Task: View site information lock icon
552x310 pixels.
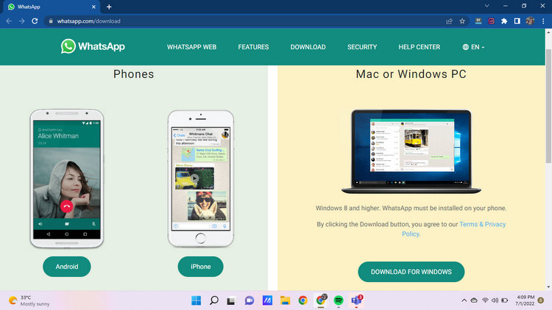Action: click(51, 21)
